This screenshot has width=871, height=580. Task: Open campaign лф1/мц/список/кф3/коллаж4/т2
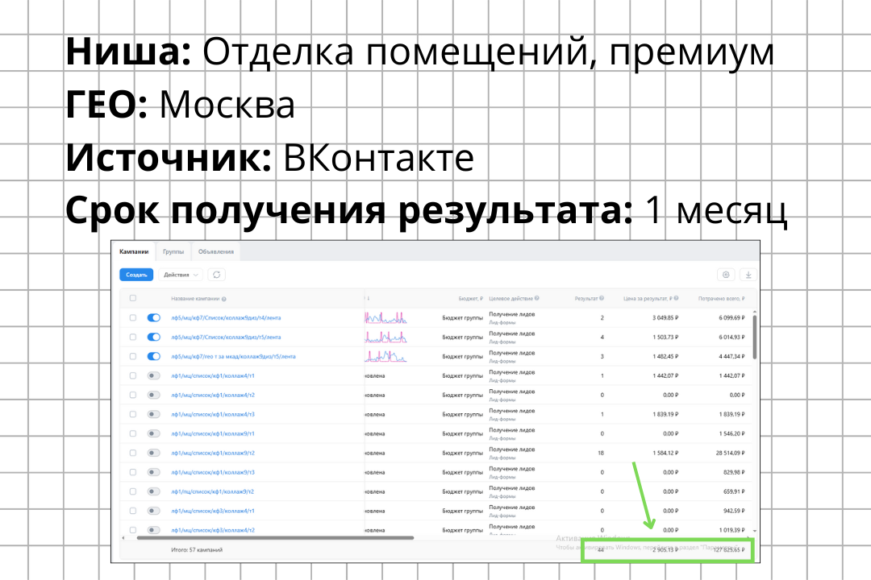pyautogui.click(x=213, y=530)
